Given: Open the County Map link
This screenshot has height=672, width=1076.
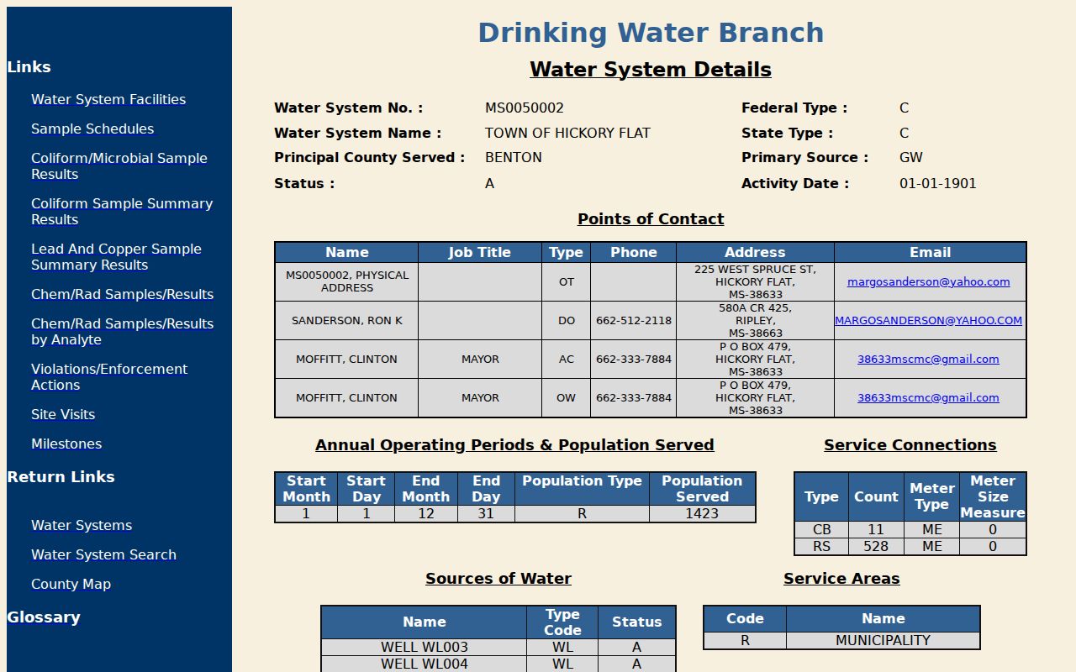Looking at the screenshot, I should tap(71, 584).
